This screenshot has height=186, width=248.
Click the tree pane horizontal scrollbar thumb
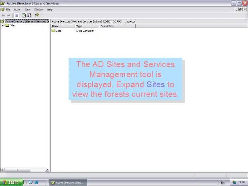18,170
